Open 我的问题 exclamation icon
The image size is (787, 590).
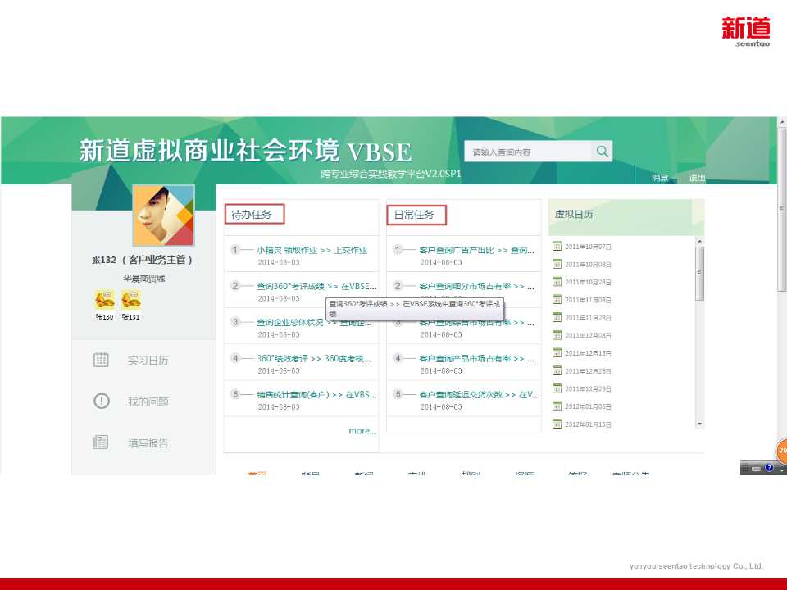pos(102,401)
